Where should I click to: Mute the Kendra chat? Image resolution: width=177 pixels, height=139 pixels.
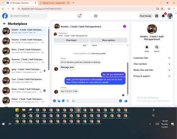(147, 47)
